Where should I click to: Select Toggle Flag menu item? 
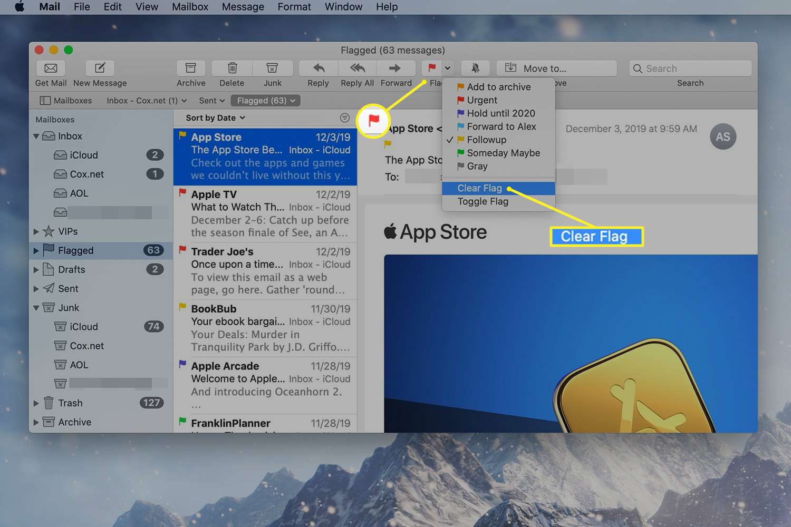498,201
